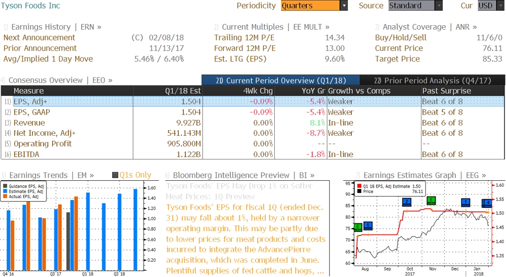The height and width of the screenshot is (277, 506).
Task: Click Revenue YoY growth 8.1%
Action: coord(317,122)
